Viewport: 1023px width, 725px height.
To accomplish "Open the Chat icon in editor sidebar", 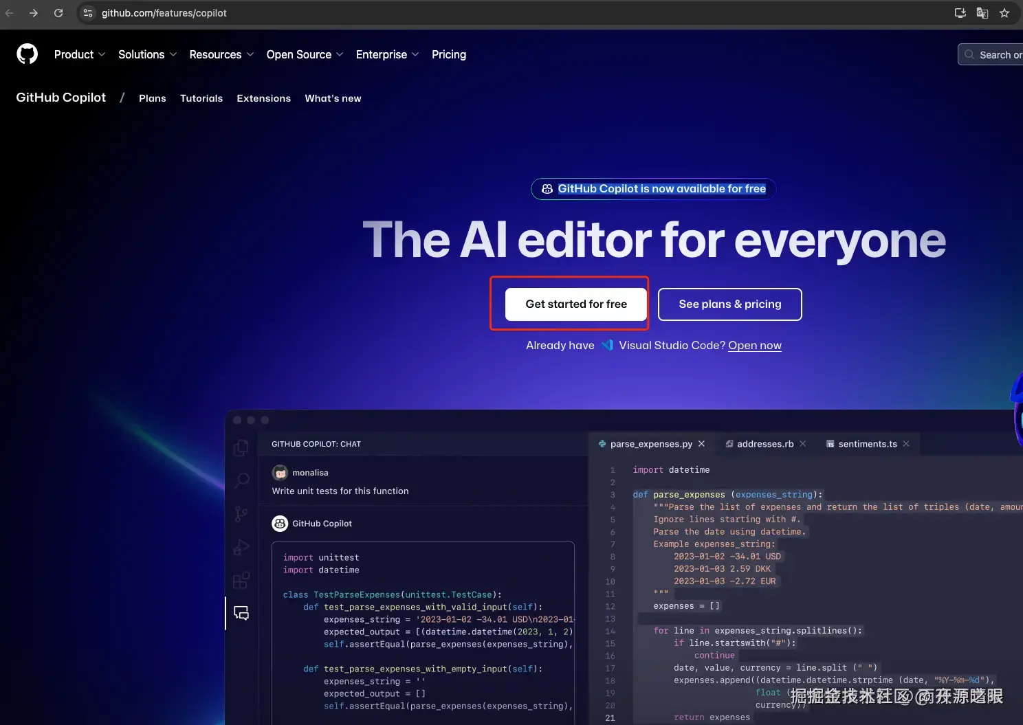I will pos(241,613).
